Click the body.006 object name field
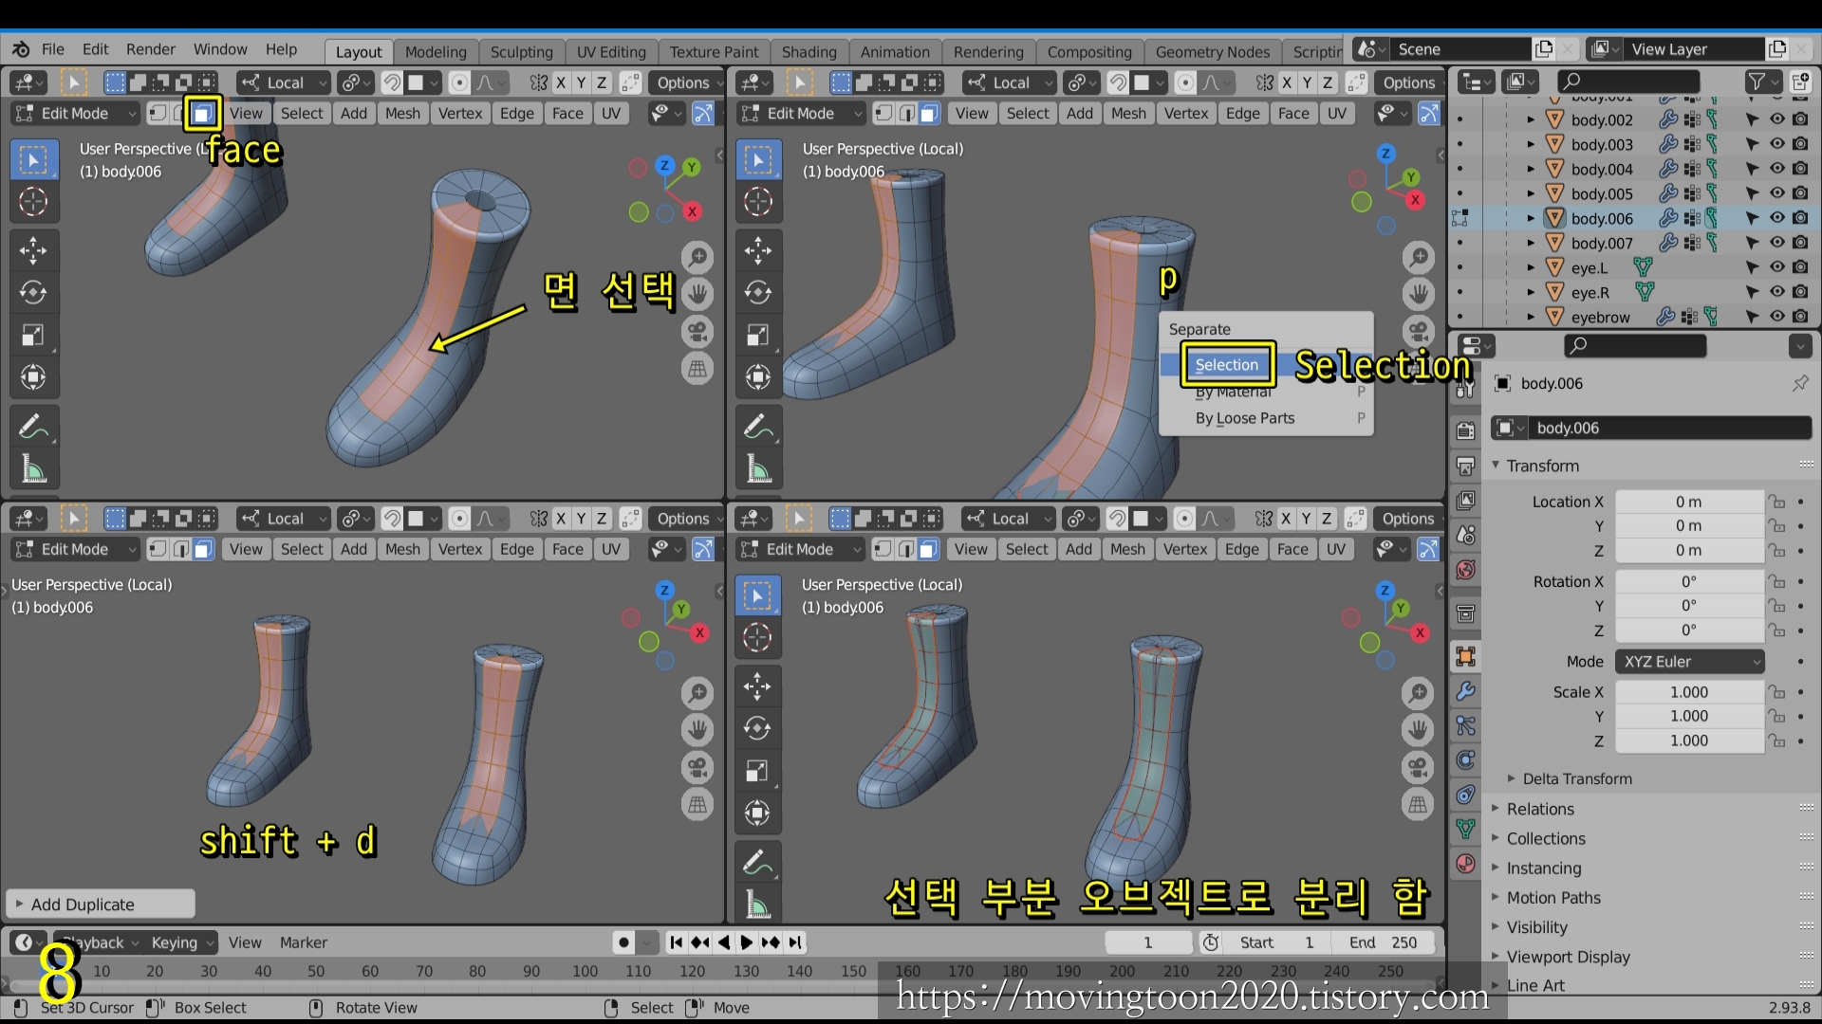Image resolution: width=1822 pixels, height=1024 pixels. (x=1651, y=429)
